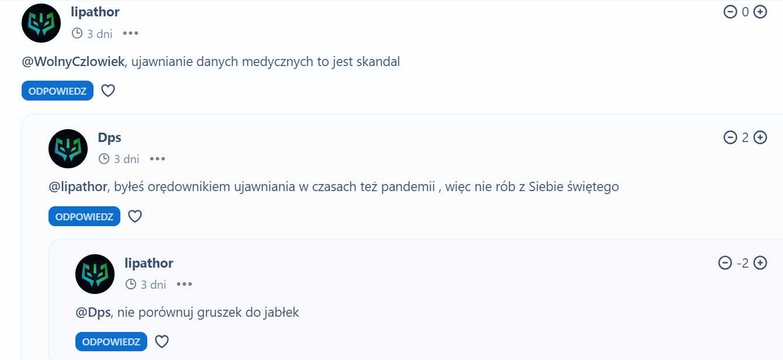
Task: Downvote lipathor's top comment with minus icon
Action: pyautogui.click(x=730, y=12)
